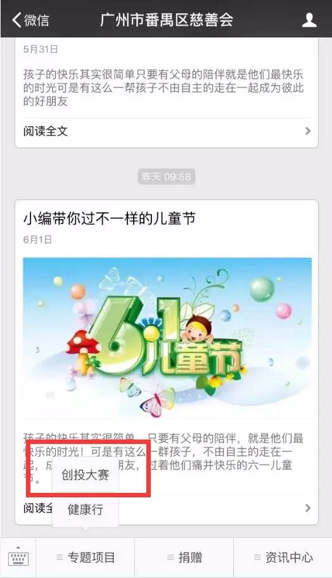The image size is (332, 578).
Task: Select 创投大赛 from the popup menu
Action: point(86,475)
